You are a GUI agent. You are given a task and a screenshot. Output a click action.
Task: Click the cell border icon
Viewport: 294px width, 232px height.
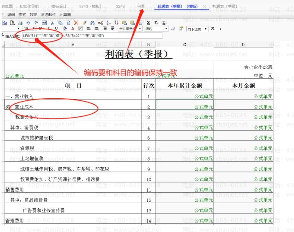point(81,28)
